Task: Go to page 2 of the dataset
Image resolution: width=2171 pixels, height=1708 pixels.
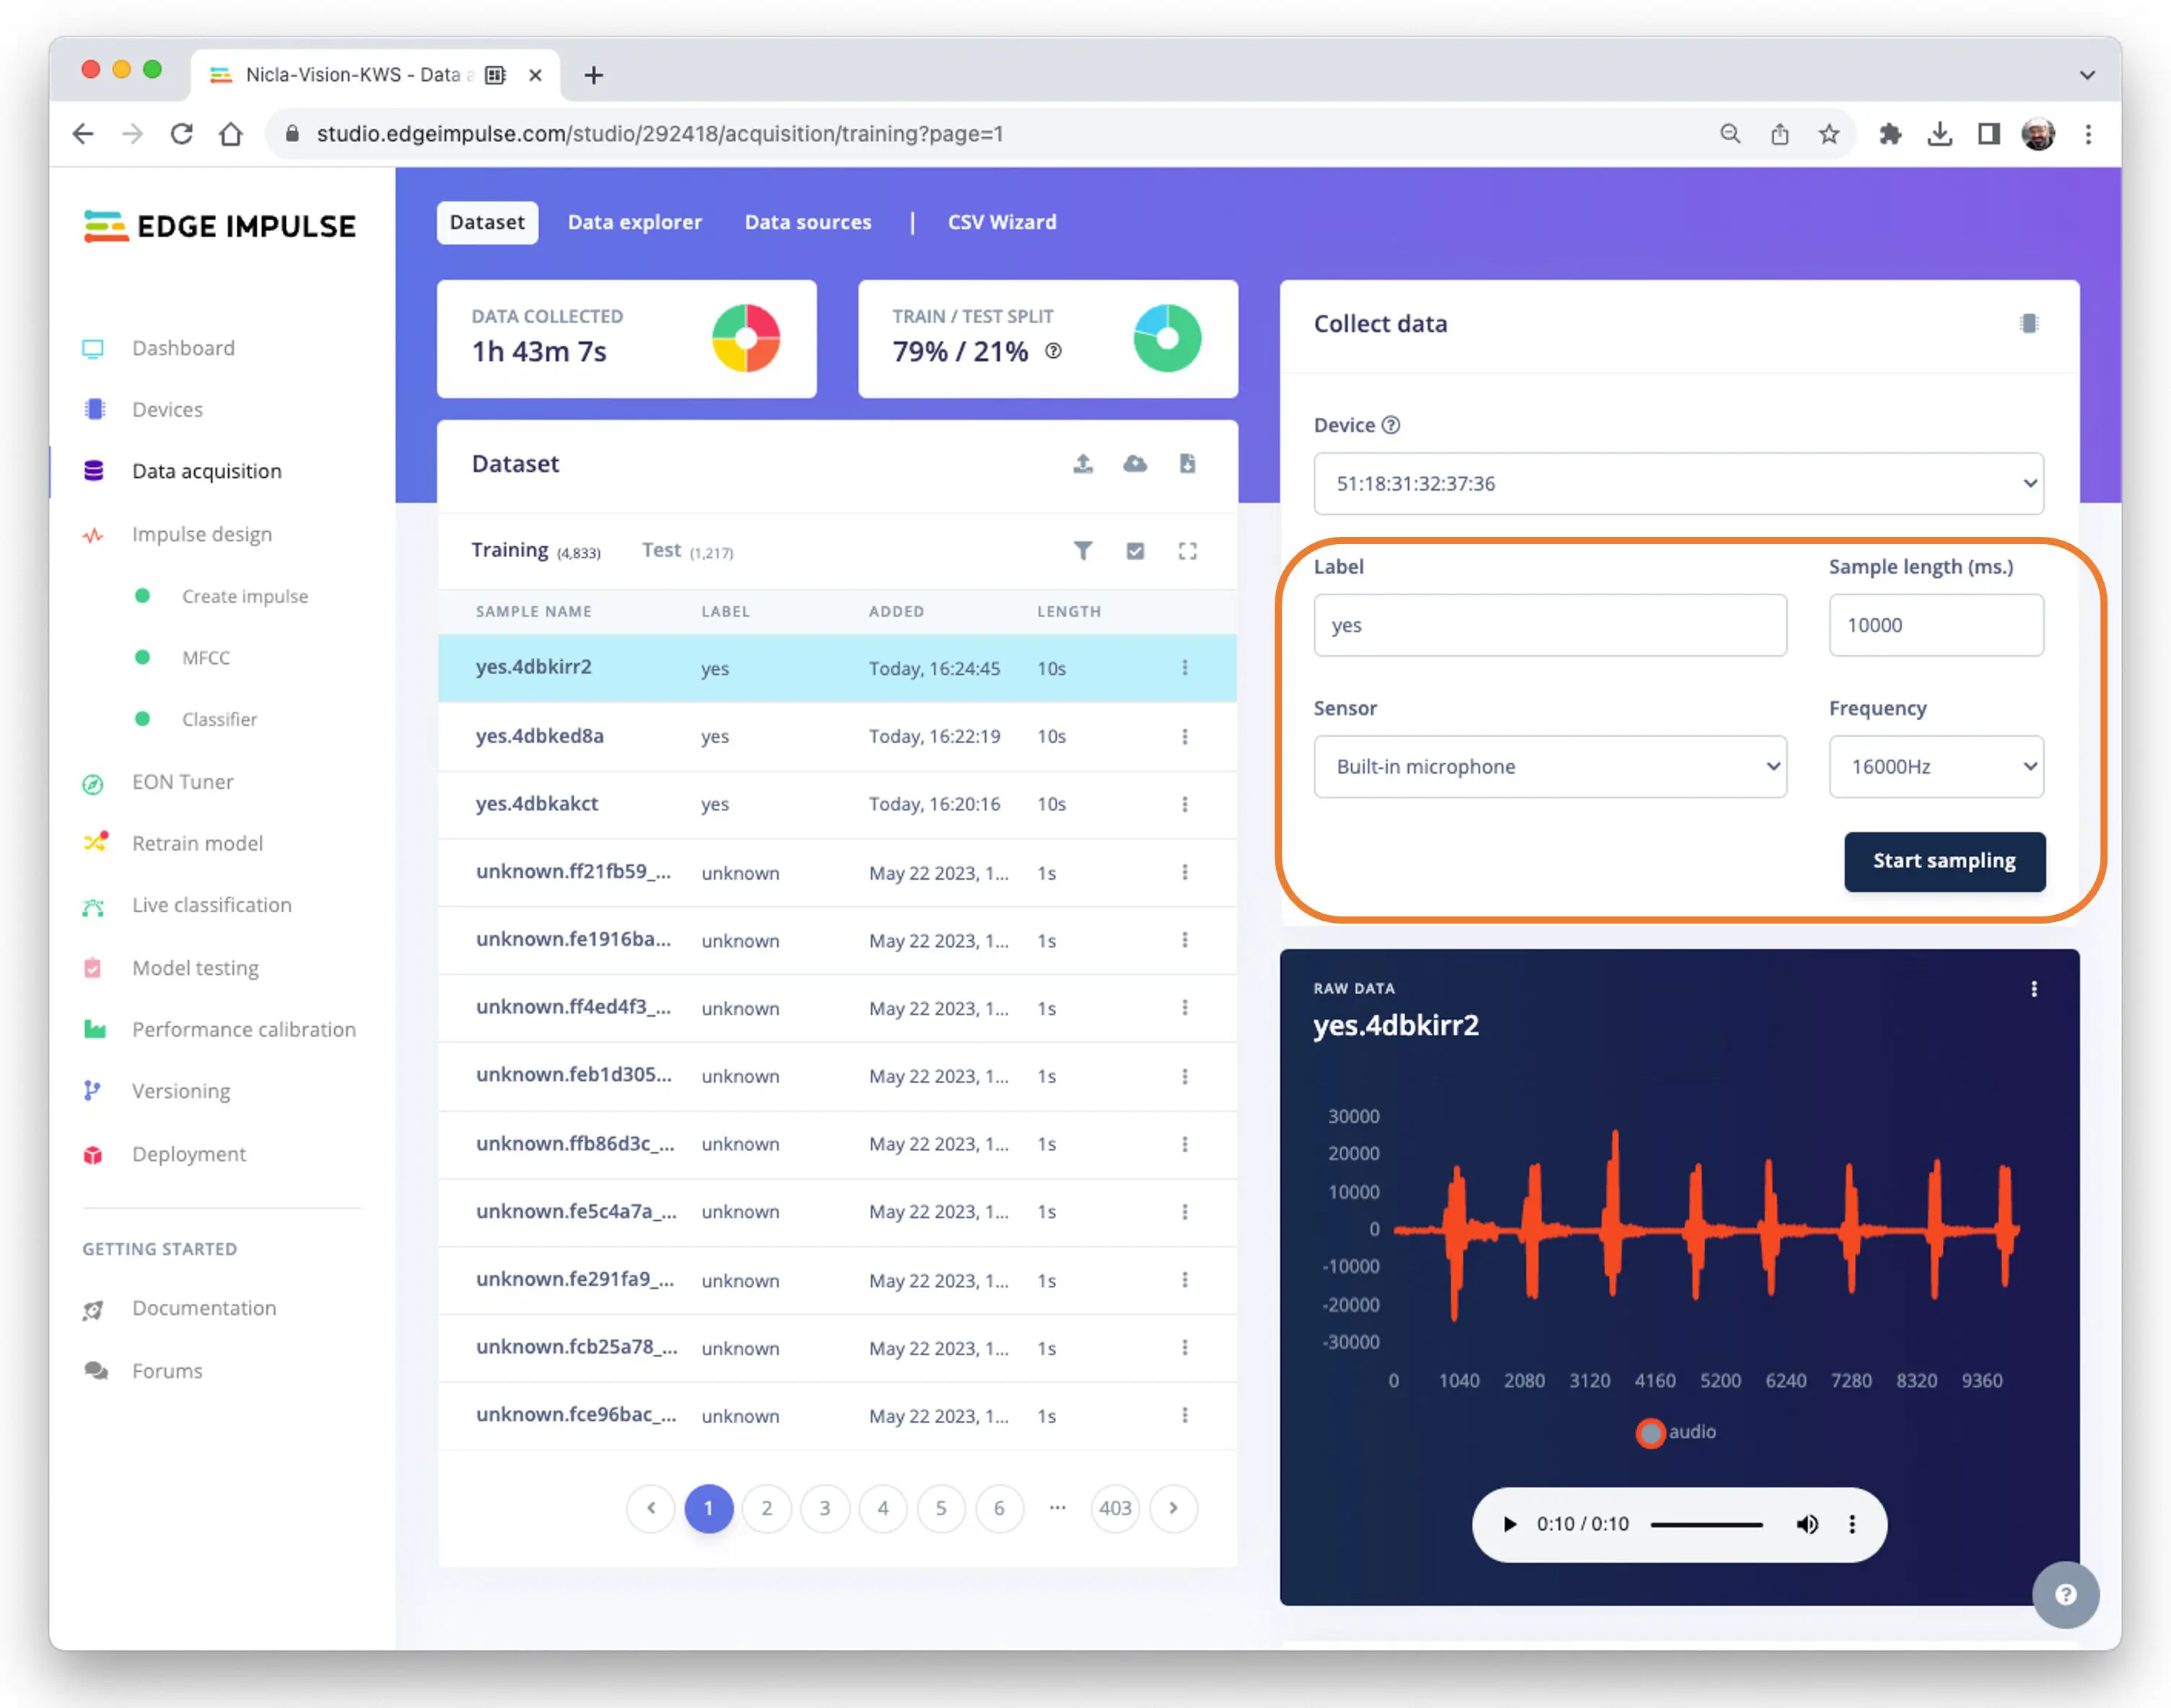Action: pos(766,1507)
